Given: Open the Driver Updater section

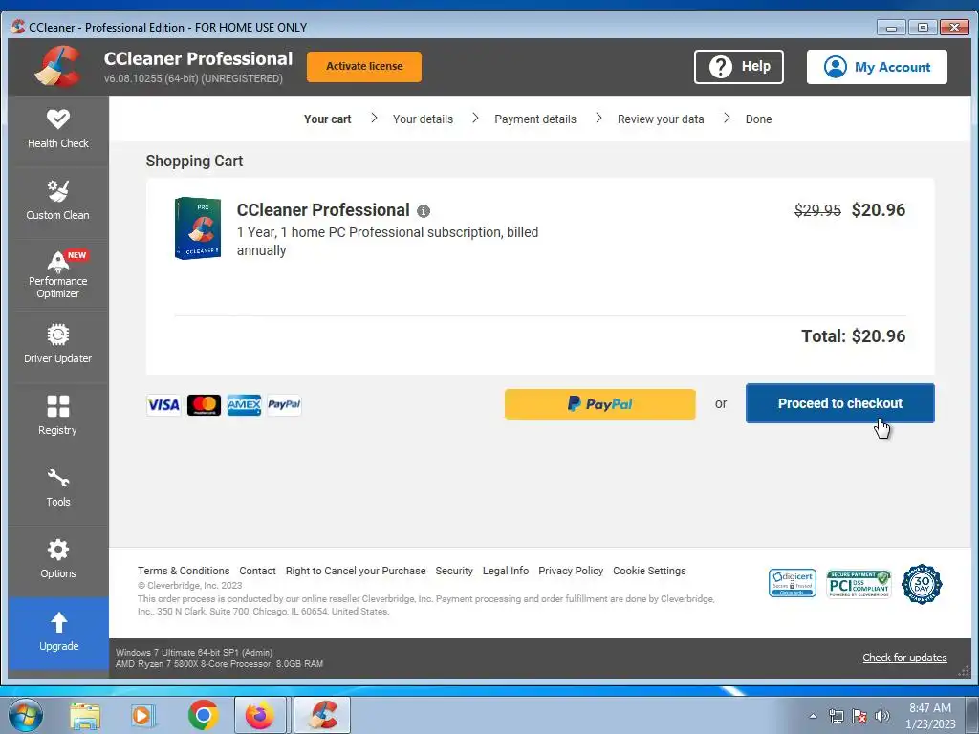Looking at the screenshot, I should [58, 346].
